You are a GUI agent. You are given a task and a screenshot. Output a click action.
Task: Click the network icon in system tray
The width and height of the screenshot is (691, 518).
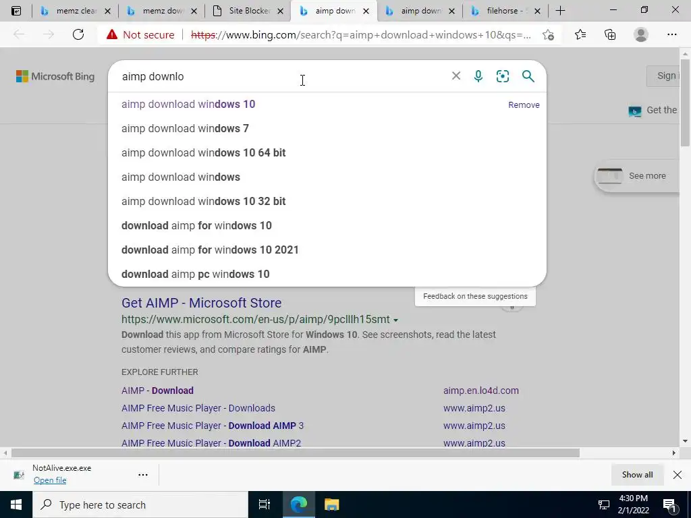tap(603, 505)
